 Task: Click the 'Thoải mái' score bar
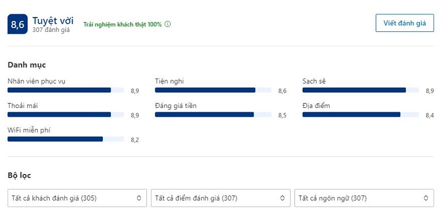(x=66, y=115)
